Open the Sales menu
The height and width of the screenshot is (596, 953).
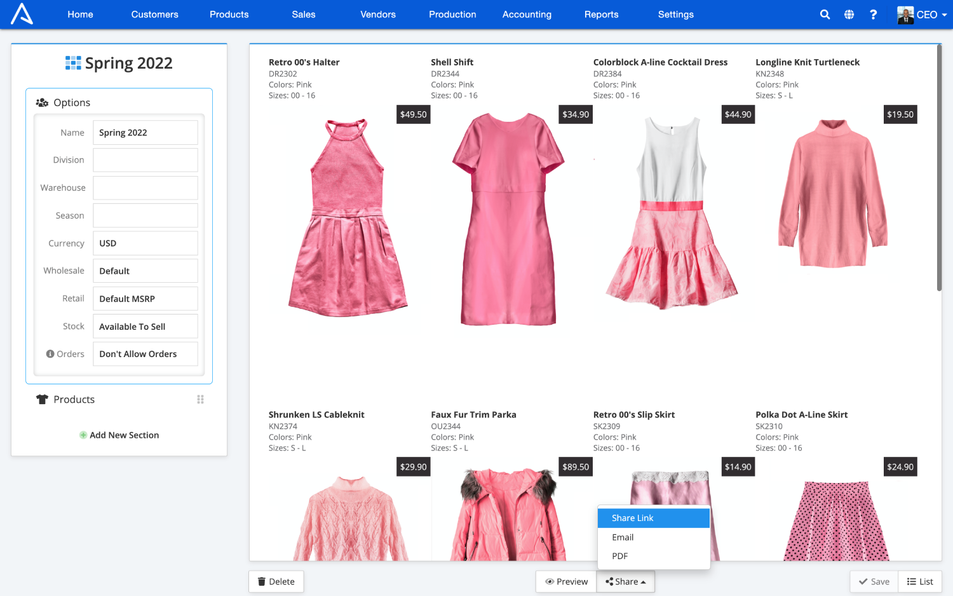click(x=304, y=15)
